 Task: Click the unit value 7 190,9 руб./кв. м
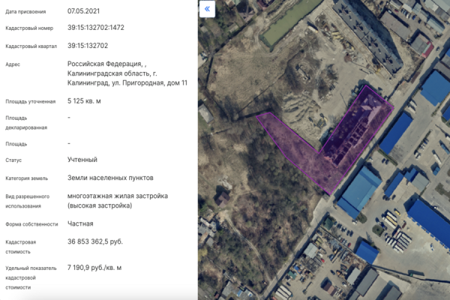[94, 267]
